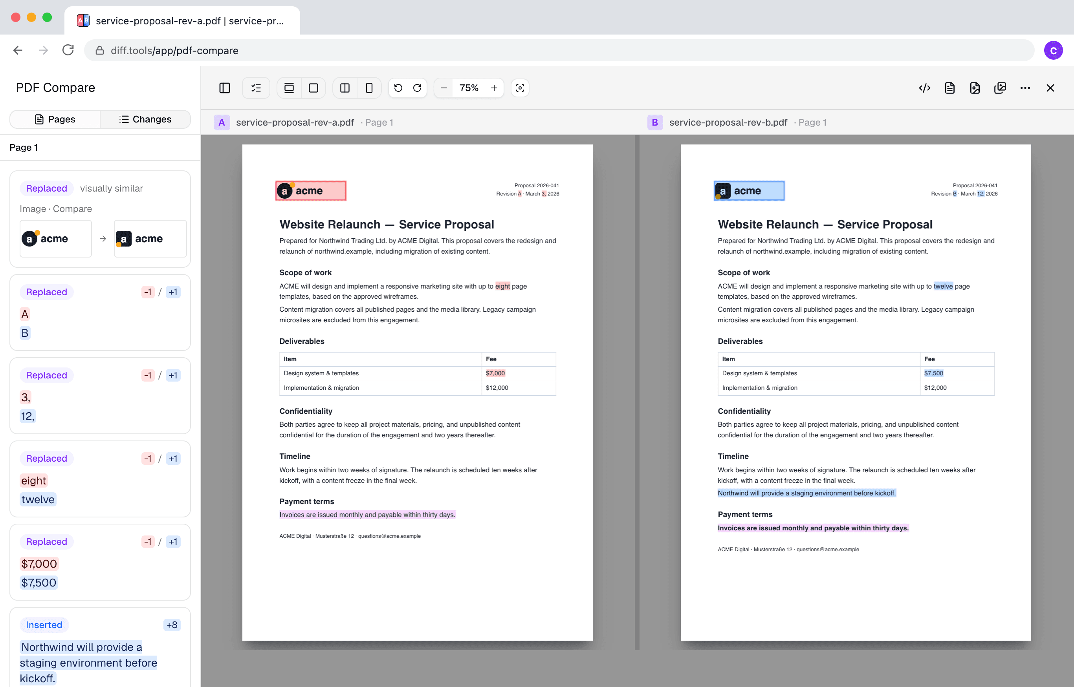This screenshot has height=687, width=1074.
Task: Click highlighted $7,500 fee in document B
Action: pos(933,373)
